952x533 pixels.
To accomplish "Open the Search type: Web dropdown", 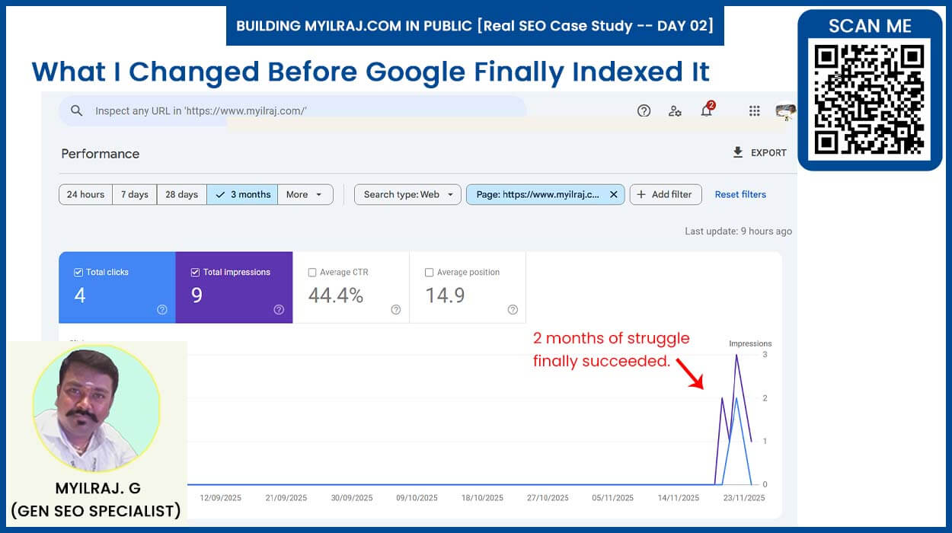I will pyautogui.click(x=407, y=194).
